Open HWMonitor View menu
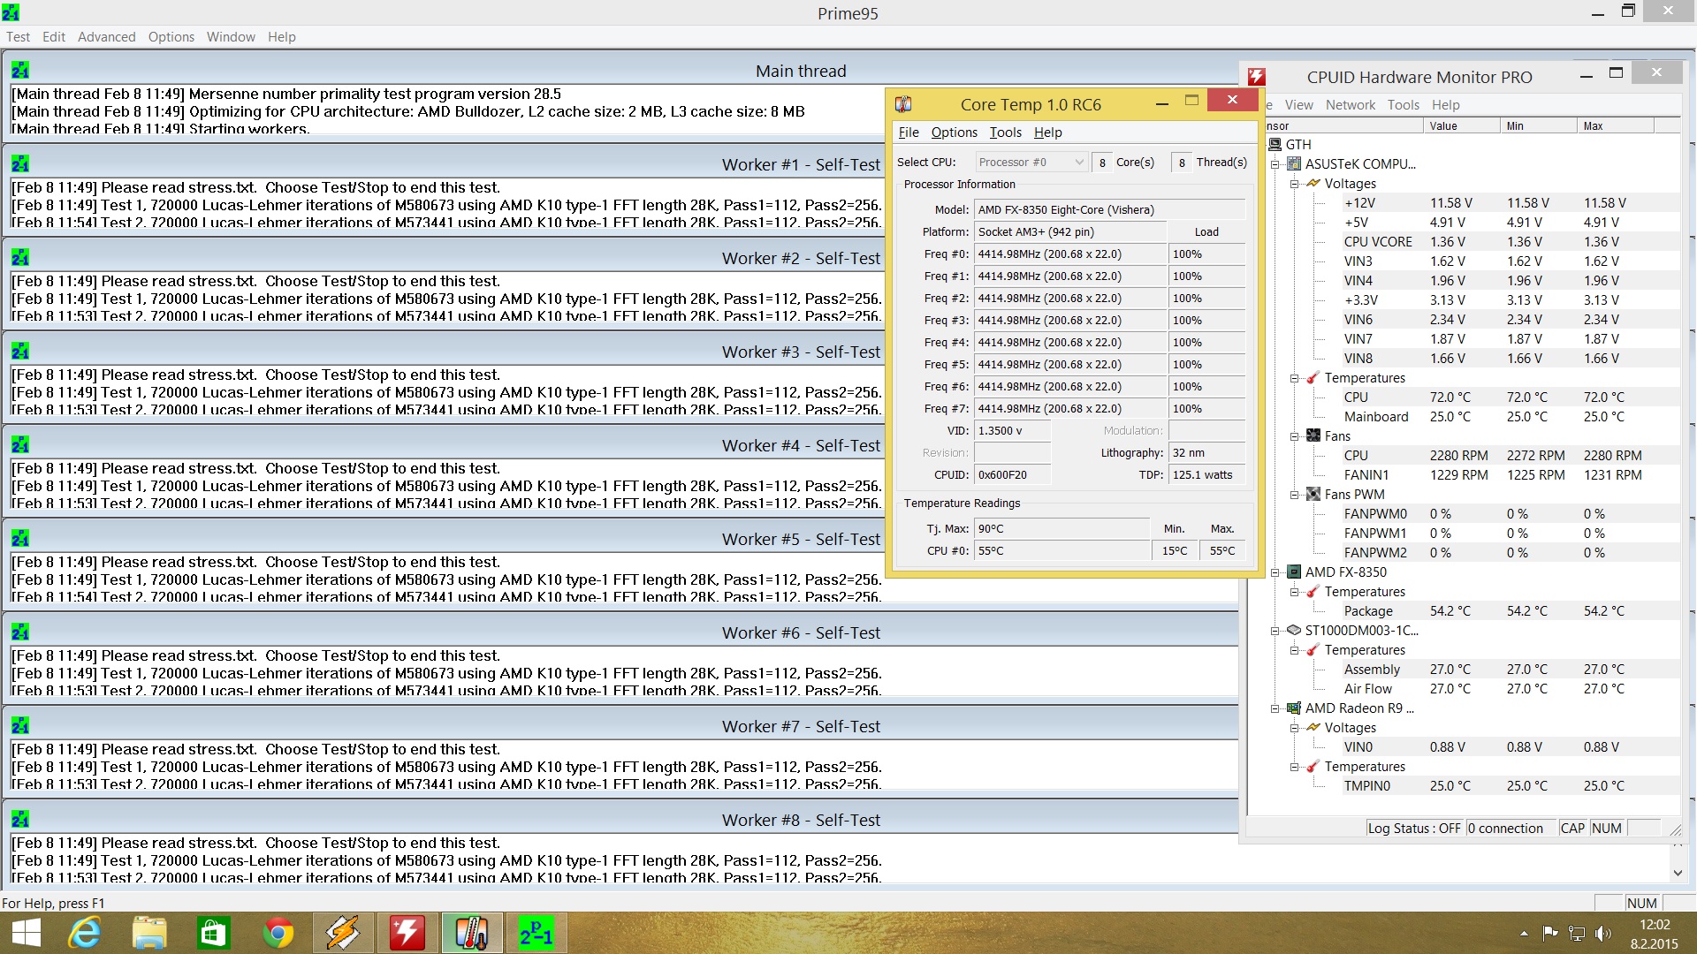Screen dimensions: 1697x954 pos(1299,104)
